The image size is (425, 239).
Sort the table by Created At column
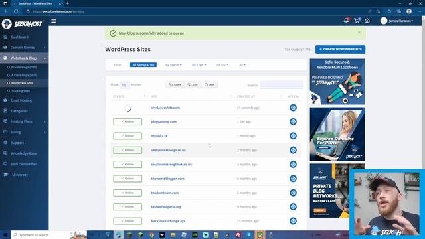click(260, 96)
